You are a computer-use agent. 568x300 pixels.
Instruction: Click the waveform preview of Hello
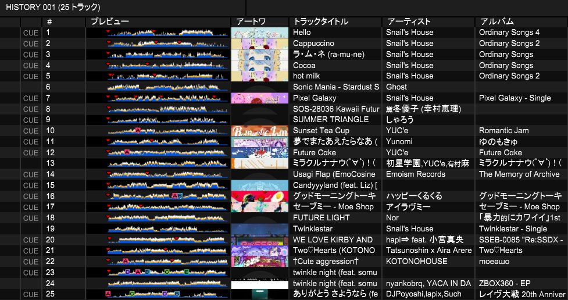[x=167, y=33]
